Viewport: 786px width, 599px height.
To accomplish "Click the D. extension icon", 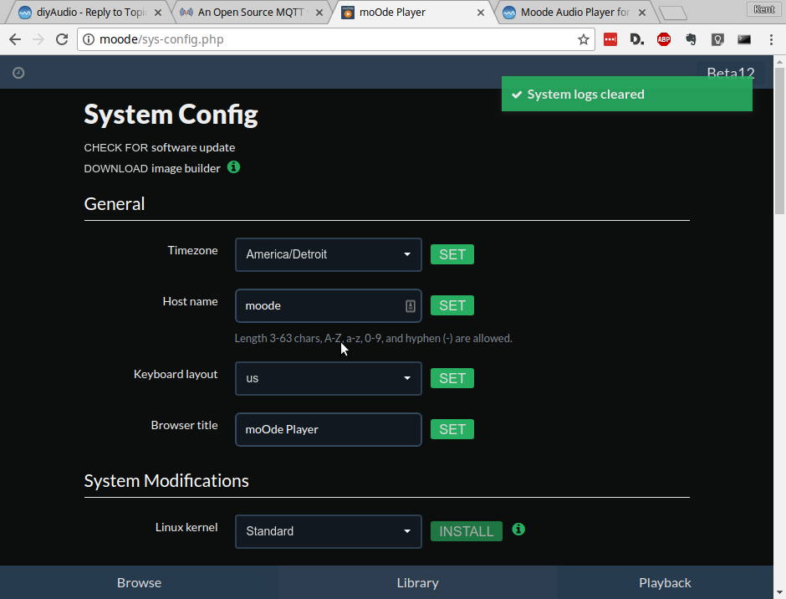I will pyautogui.click(x=636, y=39).
